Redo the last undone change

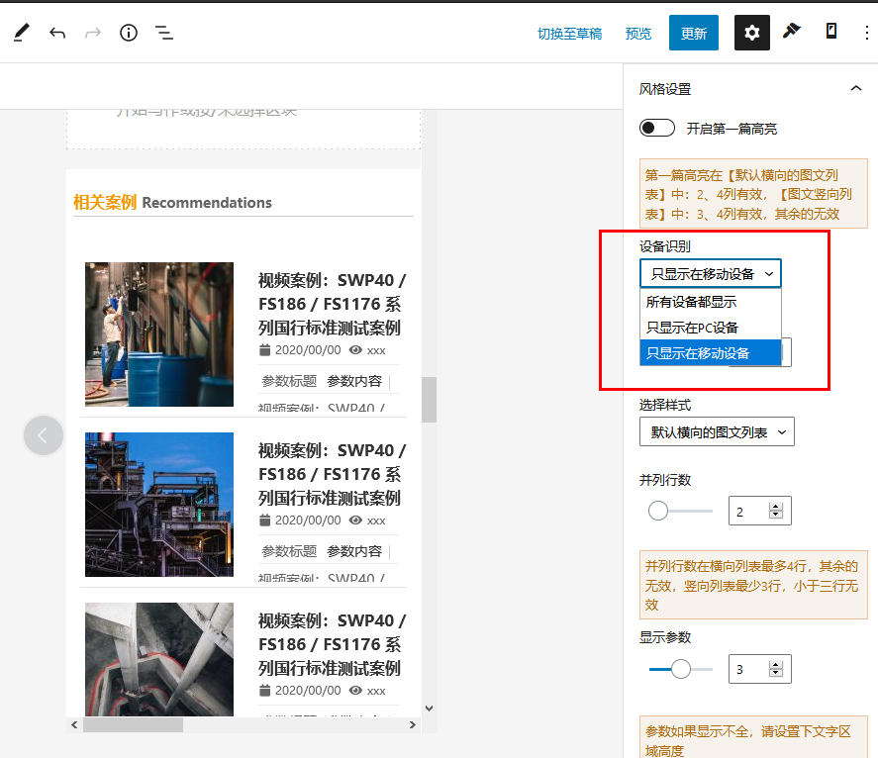[x=92, y=33]
